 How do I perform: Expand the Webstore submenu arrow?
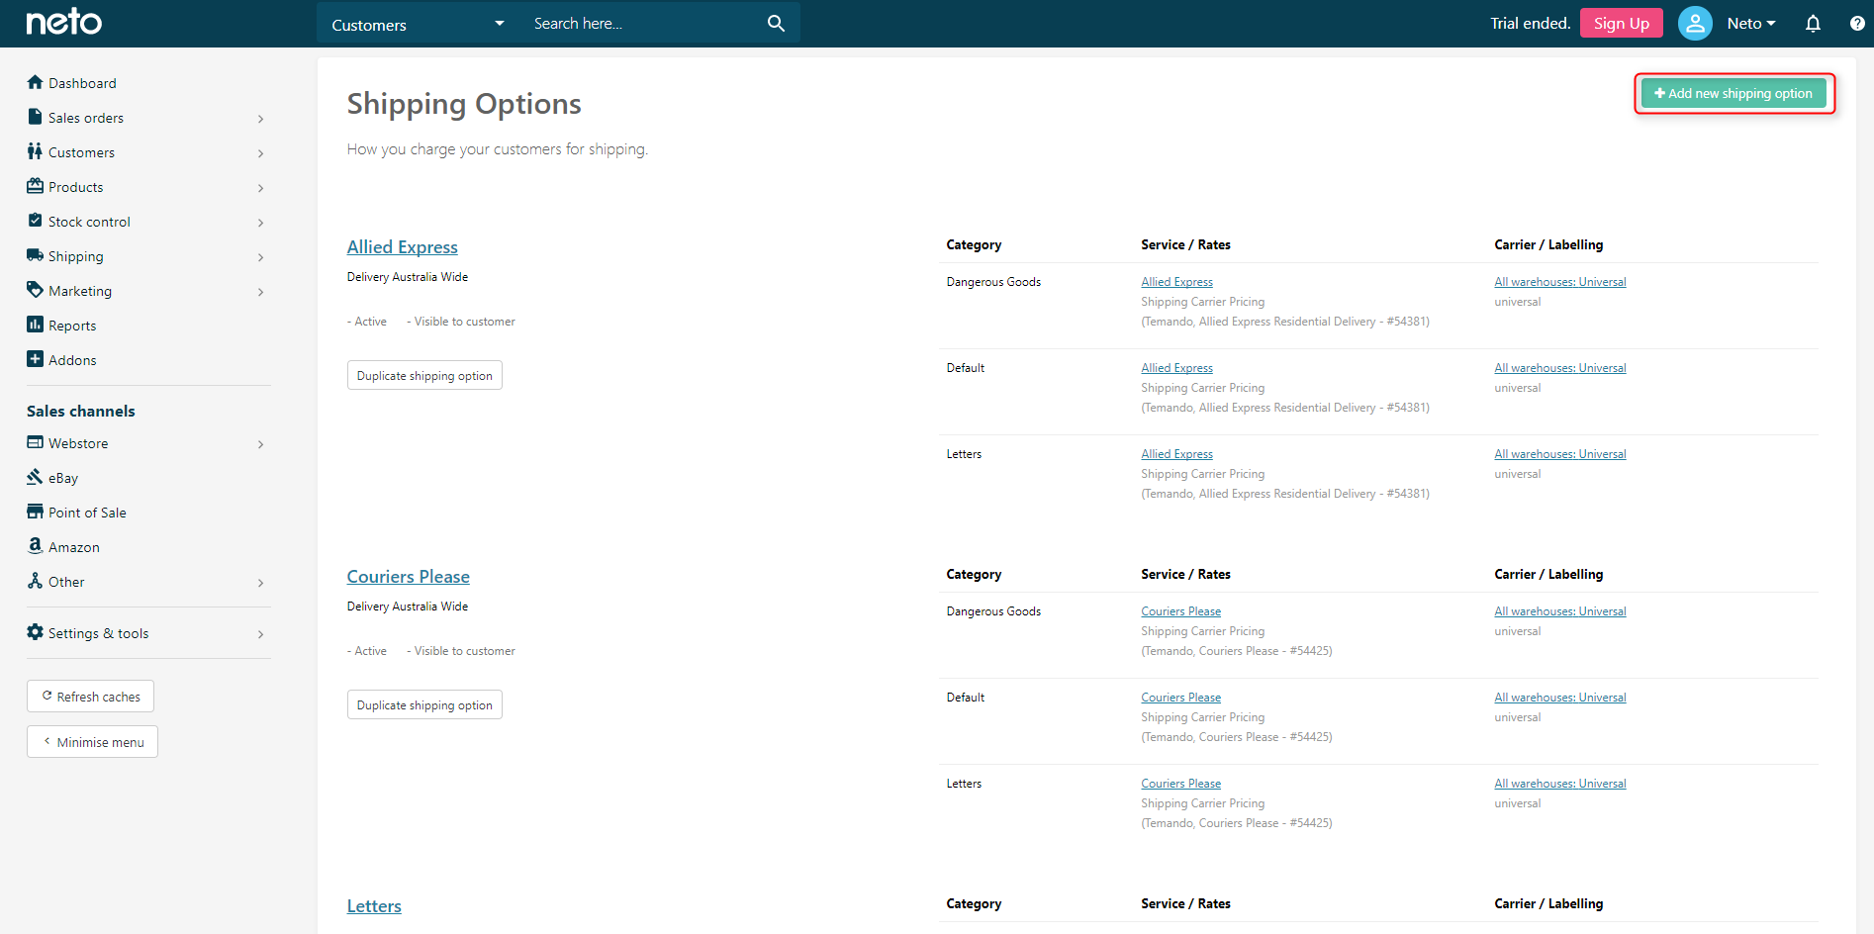pyautogui.click(x=261, y=444)
